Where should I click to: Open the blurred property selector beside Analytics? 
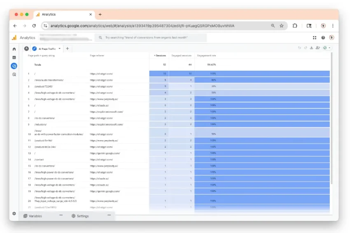(x=65, y=38)
